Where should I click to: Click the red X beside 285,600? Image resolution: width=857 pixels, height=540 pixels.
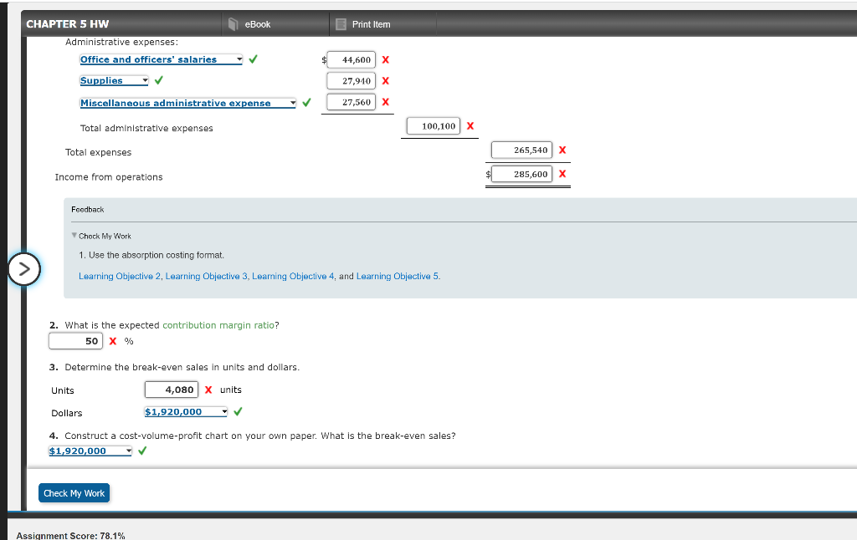[x=563, y=174]
